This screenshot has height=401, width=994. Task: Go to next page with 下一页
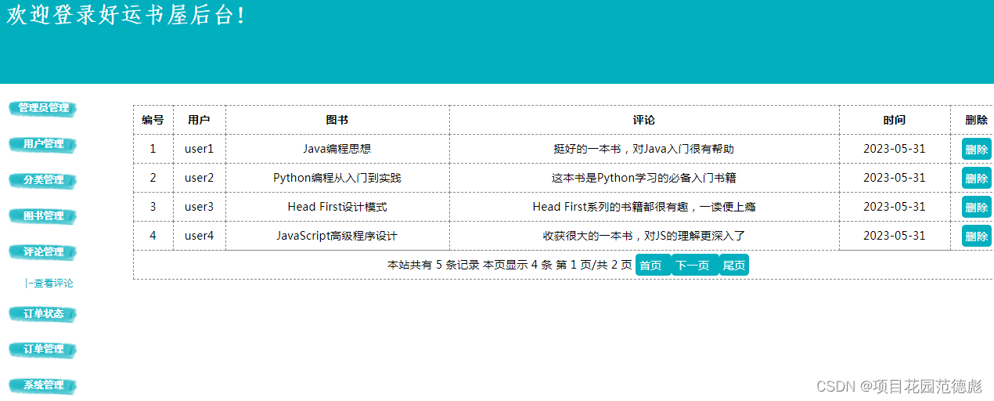pyautogui.click(x=695, y=266)
